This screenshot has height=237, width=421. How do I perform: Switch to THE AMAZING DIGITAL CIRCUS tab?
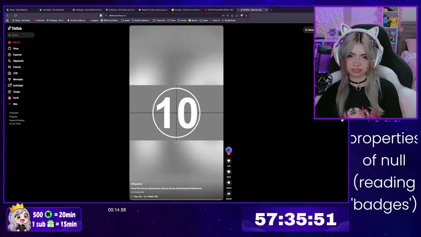coord(219,10)
